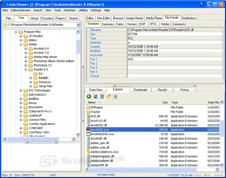This screenshot has width=226, height=178.
Task: Expand the Acrobat 6.0 folder node
Action: pyautogui.click(x=26, y=49)
